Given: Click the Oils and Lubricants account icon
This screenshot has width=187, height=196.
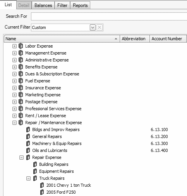Looking at the screenshot, I should pyautogui.click(x=28, y=150).
